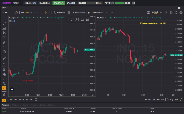Click the redo arrow
Image resolution: width=184 pixels, height=114 pixels.
pyautogui.click(x=112, y=13)
